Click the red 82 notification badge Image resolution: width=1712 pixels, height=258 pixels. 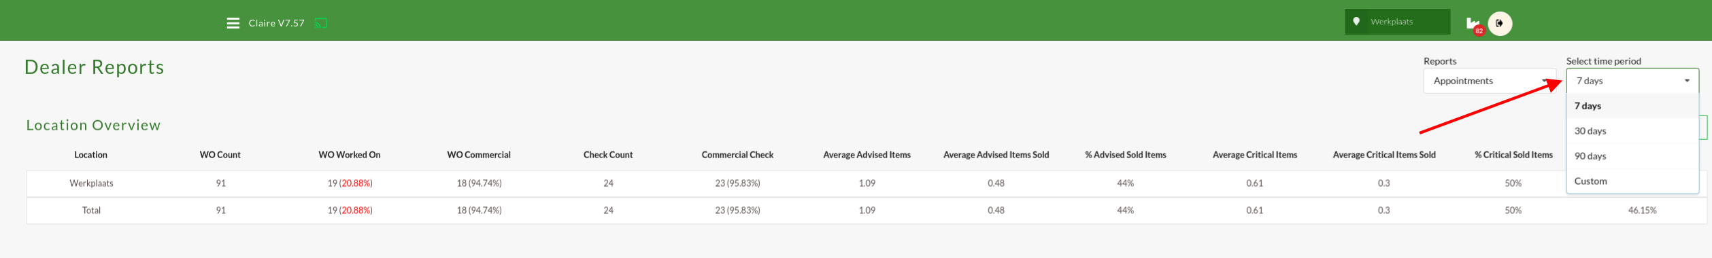(x=1479, y=31)
